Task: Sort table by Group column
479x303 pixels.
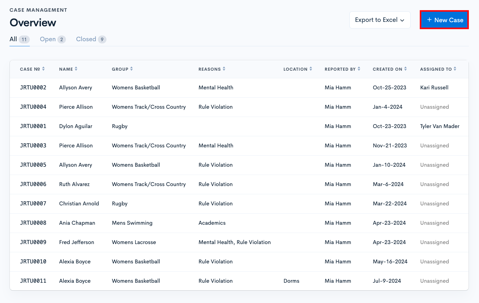Action: (x=122, y=69)
